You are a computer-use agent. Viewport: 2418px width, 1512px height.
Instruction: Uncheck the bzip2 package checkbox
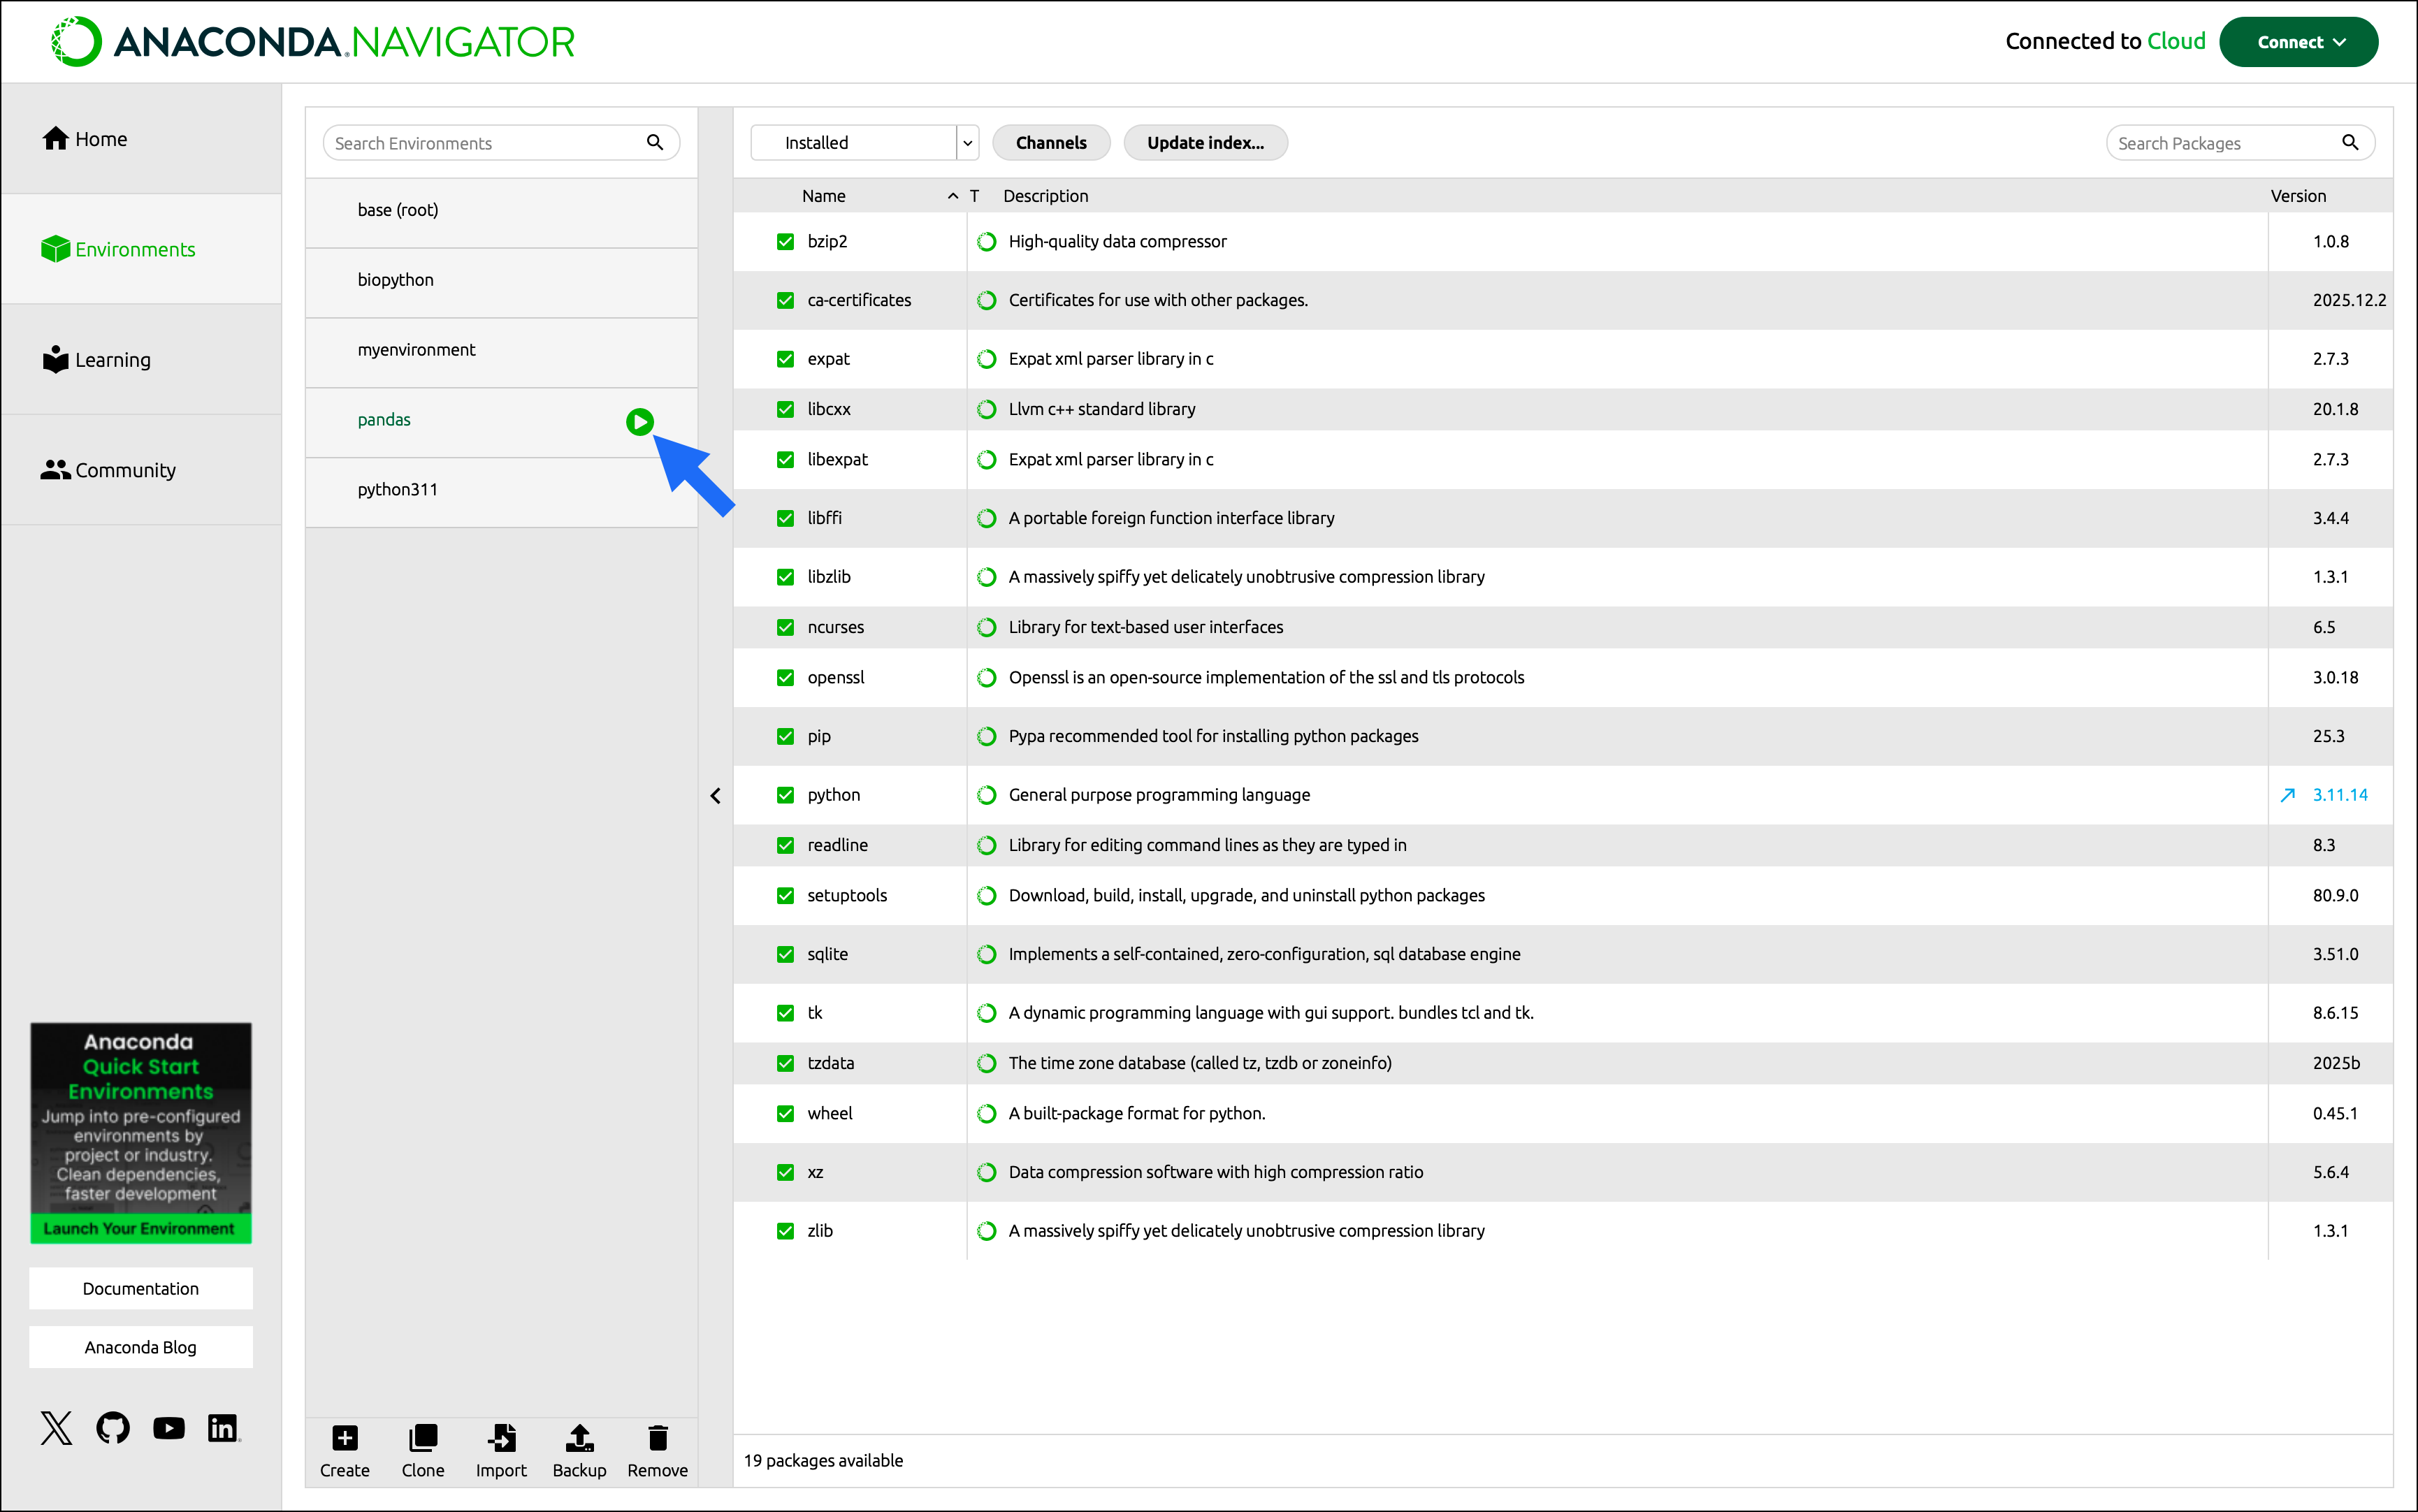[x=785, y=242]
